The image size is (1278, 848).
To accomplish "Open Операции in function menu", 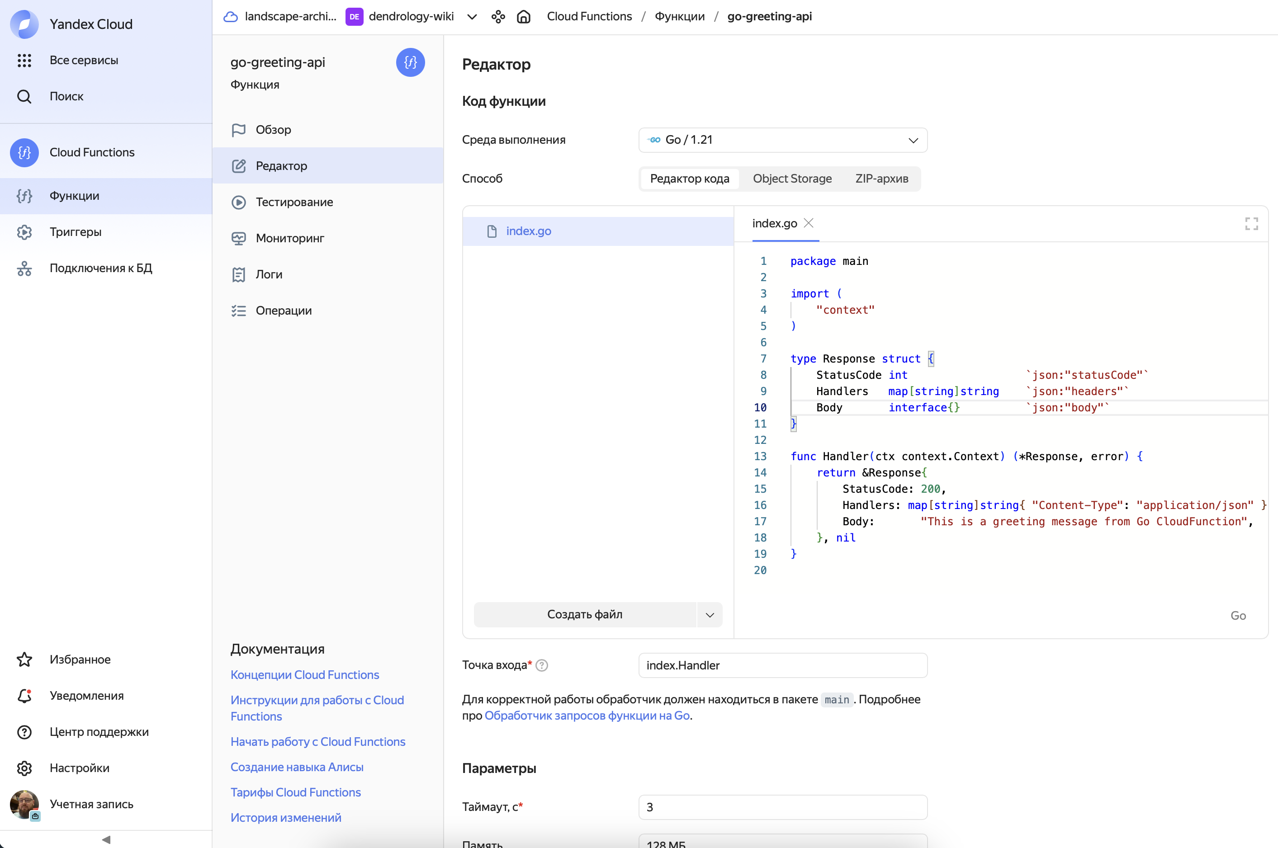I will pos(328,311).
